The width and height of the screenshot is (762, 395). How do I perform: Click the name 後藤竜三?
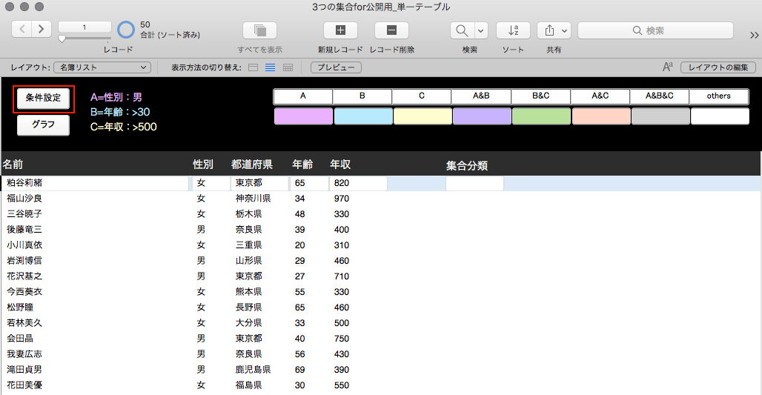point(24,230)
